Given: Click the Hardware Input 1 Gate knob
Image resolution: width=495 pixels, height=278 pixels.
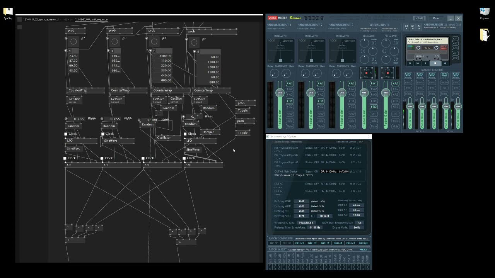Looking at the screenshot, I should pyautogui.click(x=286, y=73).
